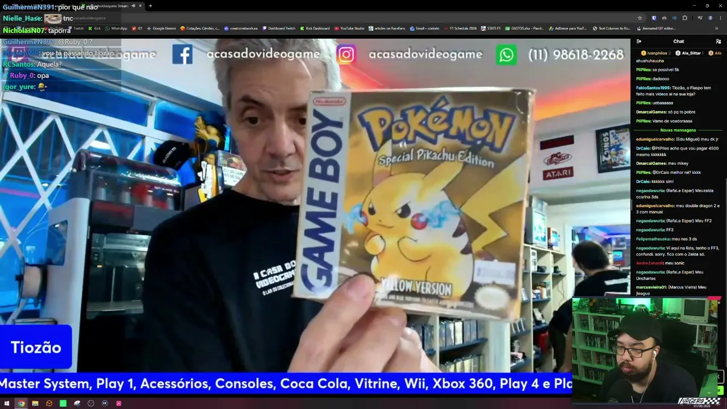Select the 'Chat' panel header
727x409 pixels.
coord(679,41)
